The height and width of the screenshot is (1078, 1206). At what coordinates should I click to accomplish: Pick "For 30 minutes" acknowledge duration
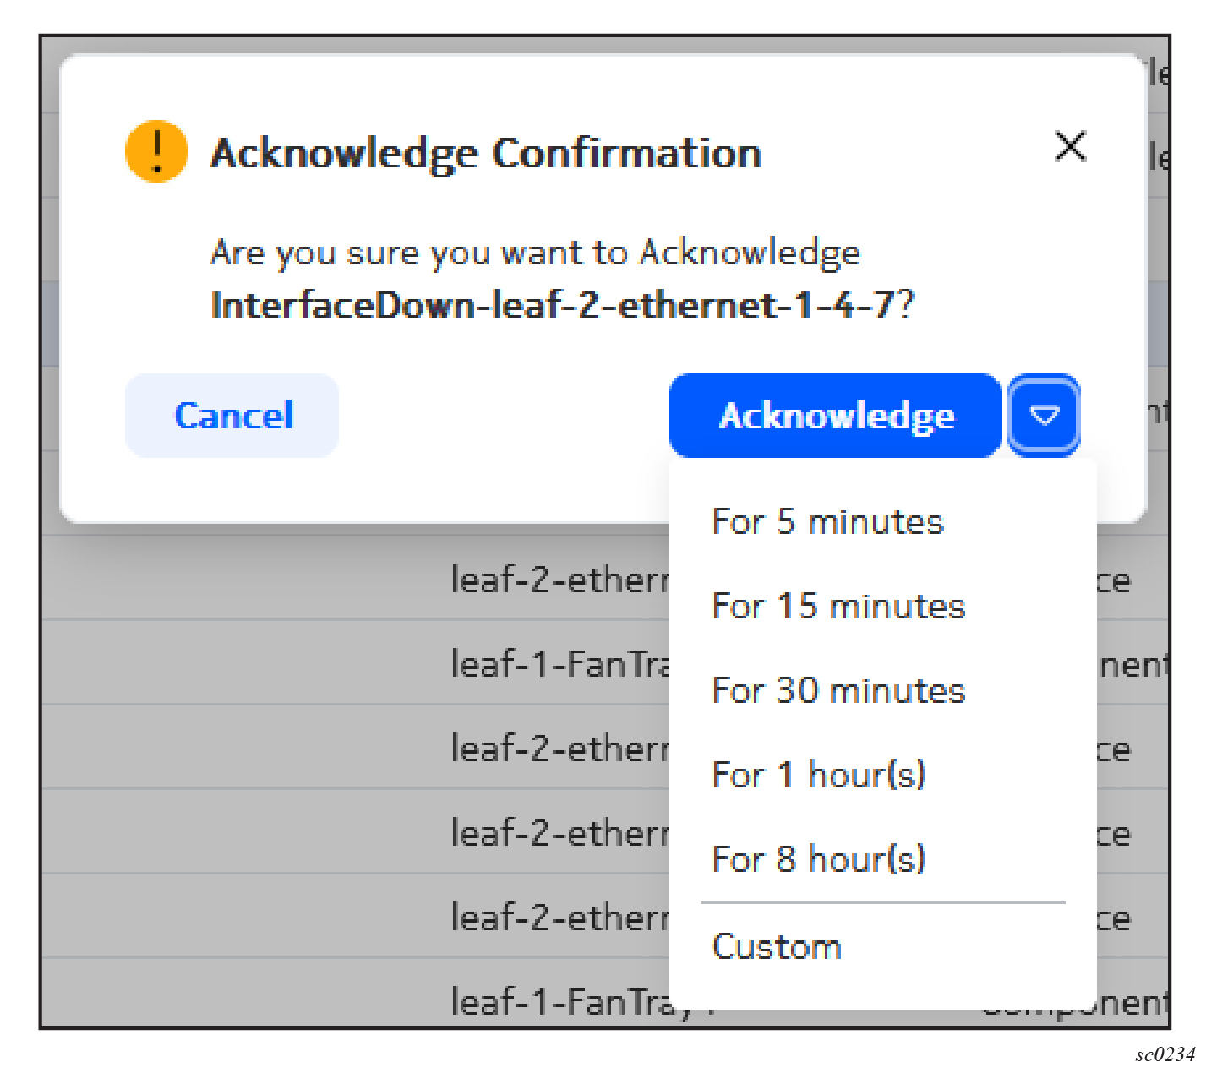pyautogui.click(x=838, y=691)
